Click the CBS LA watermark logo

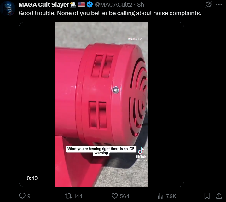135,39
